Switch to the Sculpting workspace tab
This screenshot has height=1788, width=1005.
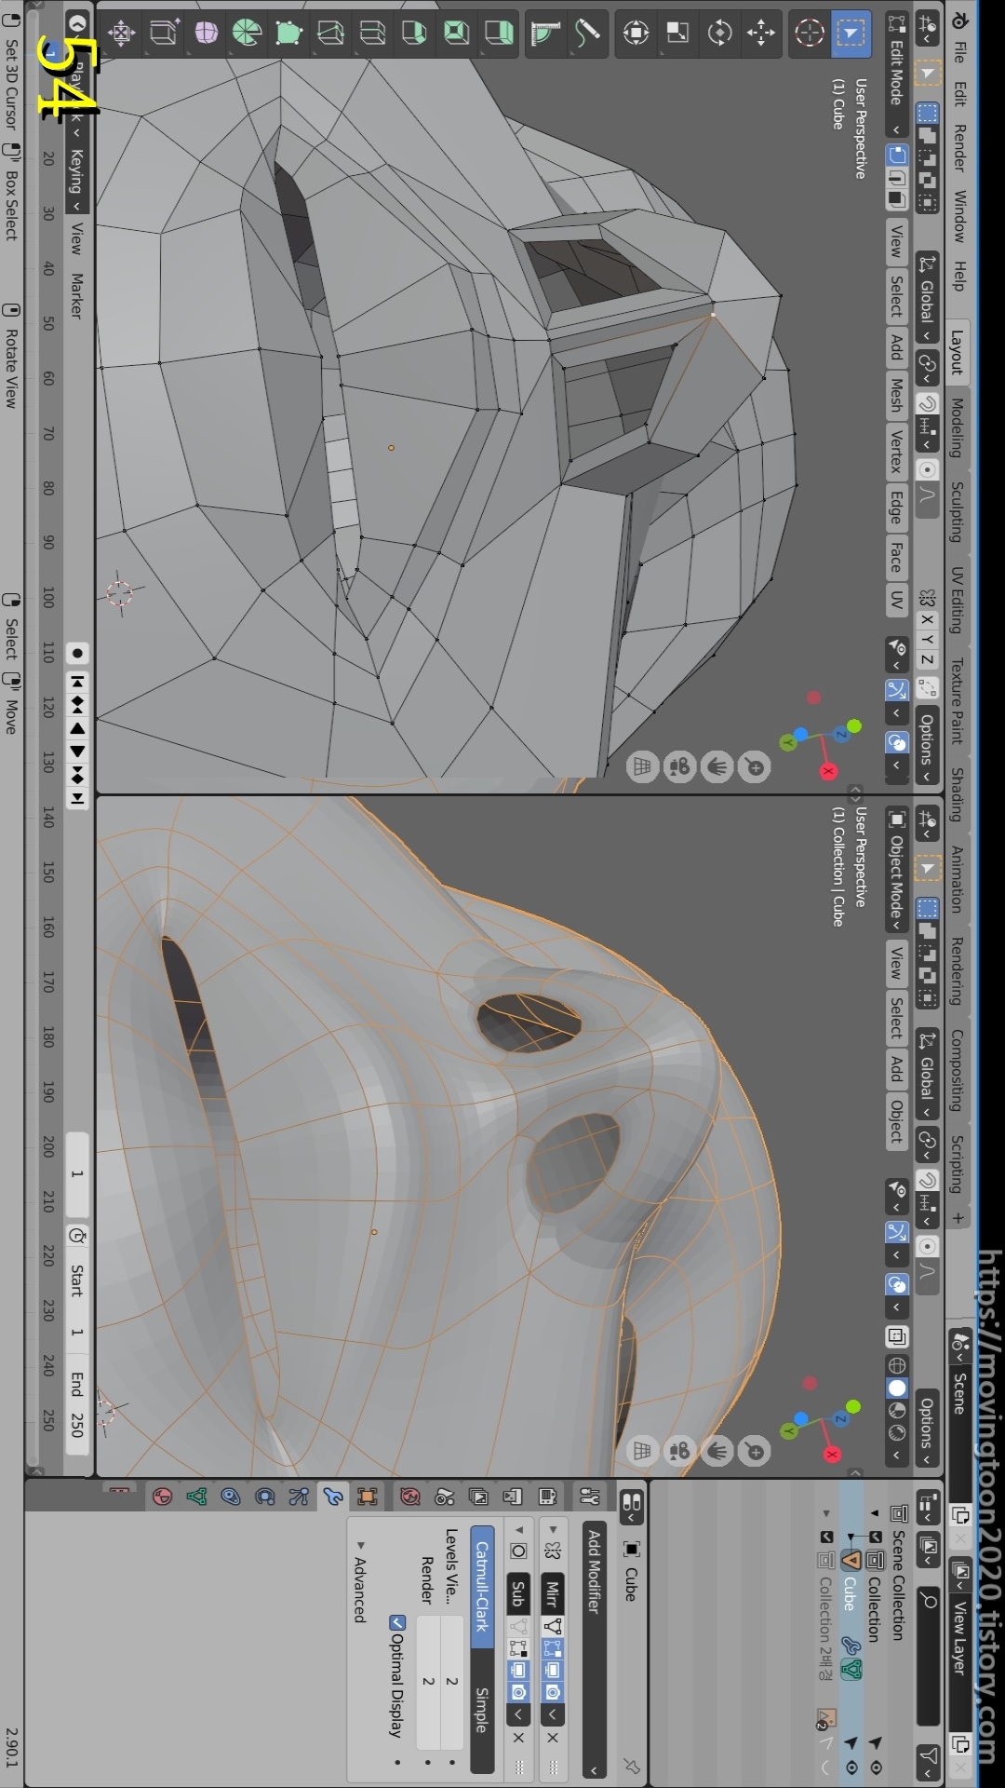957,511
